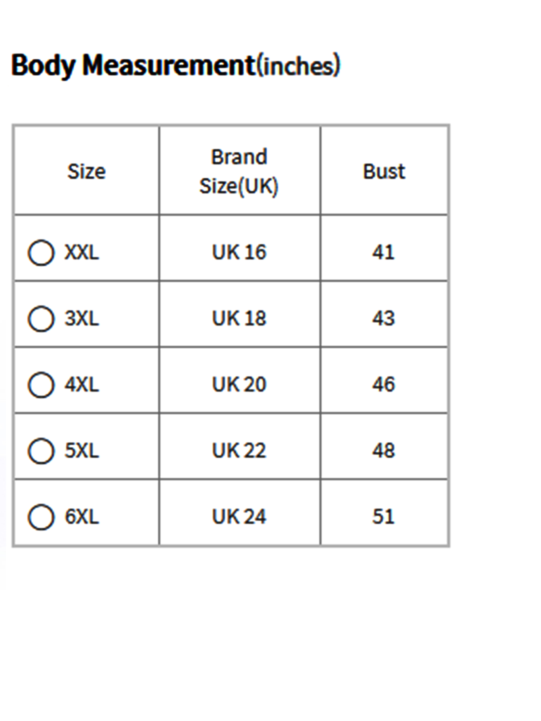This screenshot has width=541, height=721.
Task: Choose the 6XL size radio button
Action: 41,517
